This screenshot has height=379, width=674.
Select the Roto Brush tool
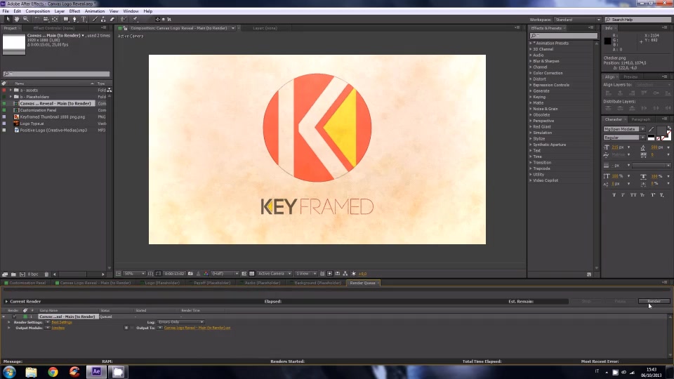click(124, 20)
